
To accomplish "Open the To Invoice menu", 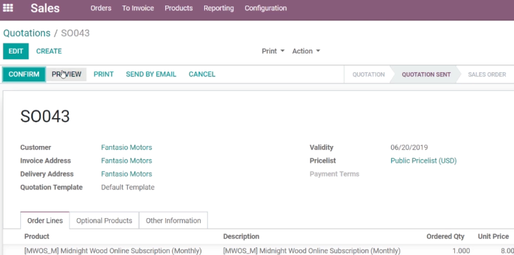I will (138, 8).
